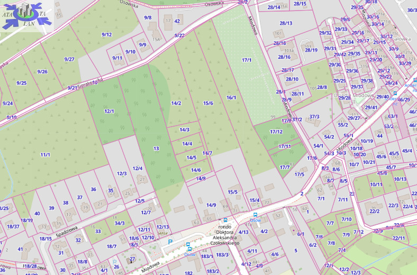The height and width of the screenshot is (275, 417).
Task: Select the upper bus stop icon beside parking
Action: pyautogui.click(x=188, y=245)
